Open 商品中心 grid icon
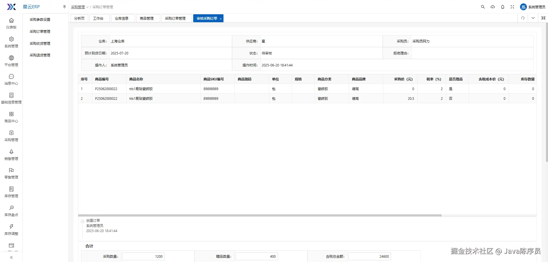Viewport: 548px width, 262px height. [x=11, y=114]
